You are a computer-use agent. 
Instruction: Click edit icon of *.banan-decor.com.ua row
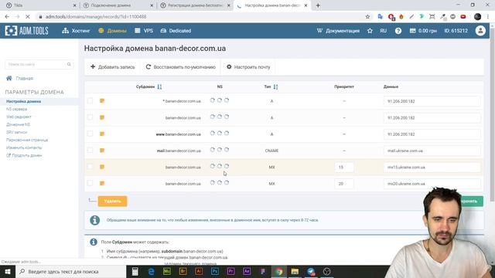[x=102, y=101]
